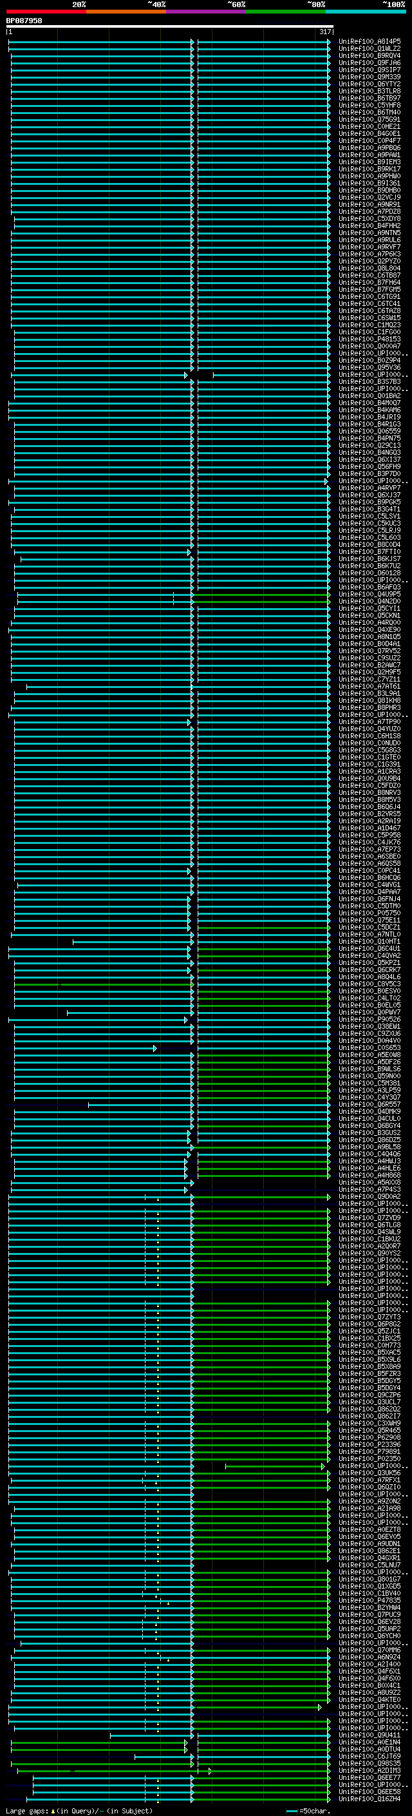Select label UniRef100_P47835
Screen dimensions: 412x1816
(370, 1600)
